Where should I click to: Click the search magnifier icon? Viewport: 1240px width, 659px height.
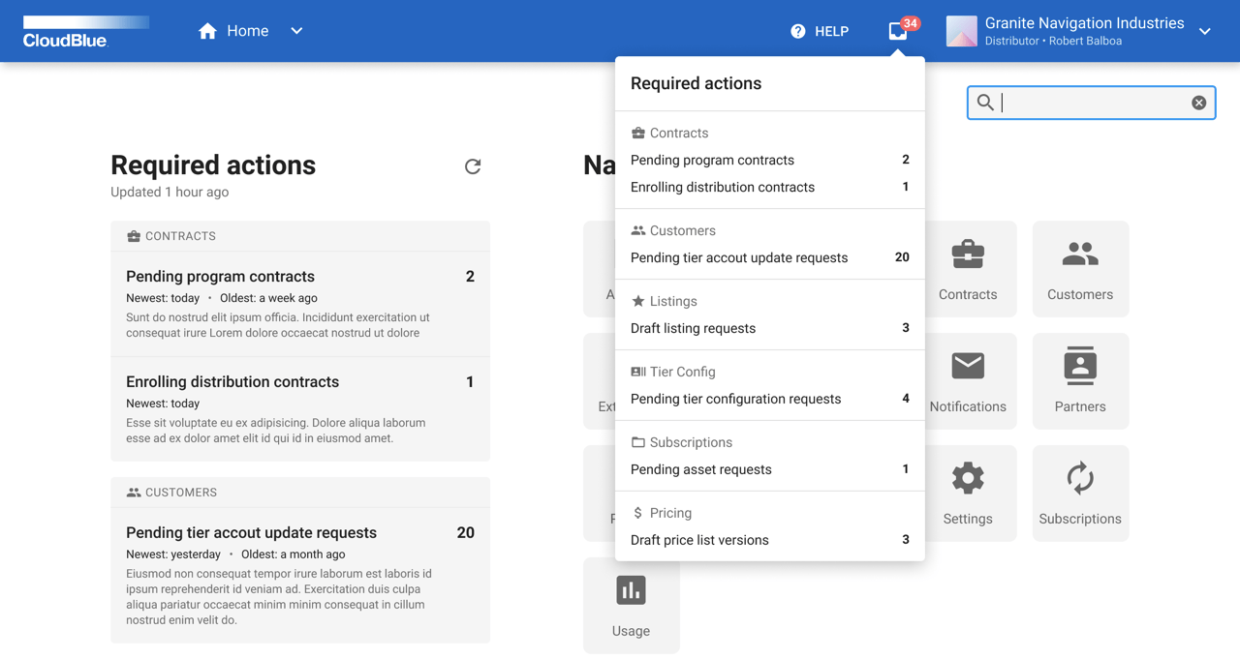click(984, 102)
